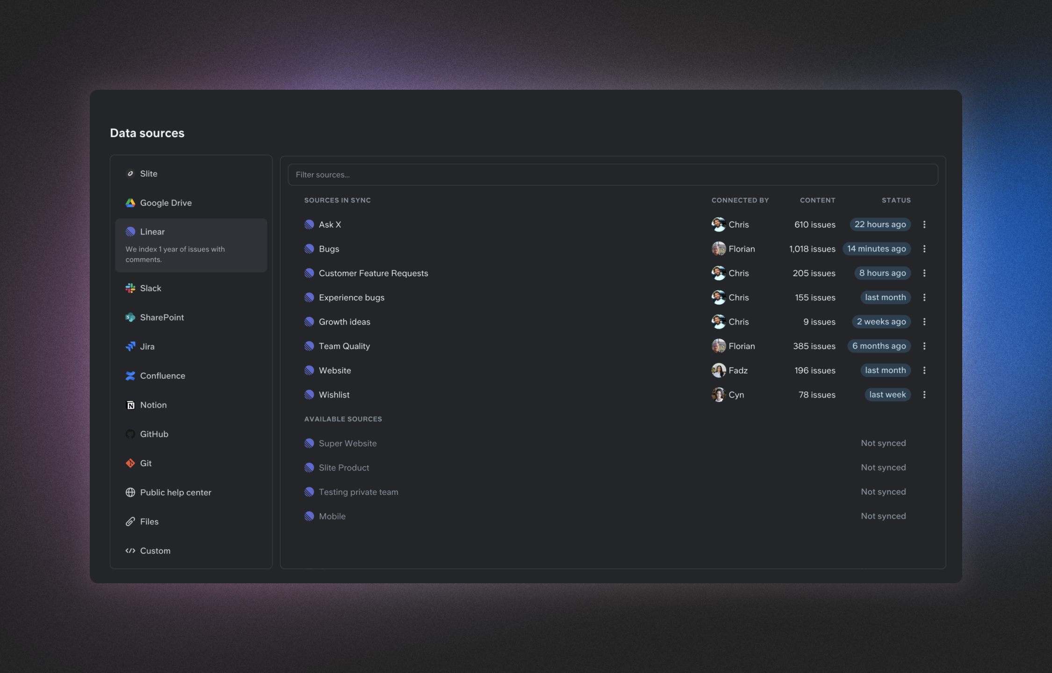This screenshot has height=673, width=1052.
Task: Click the Linear icon beside Team Quality
Action: pyautogui.click(x=309, y=346)
